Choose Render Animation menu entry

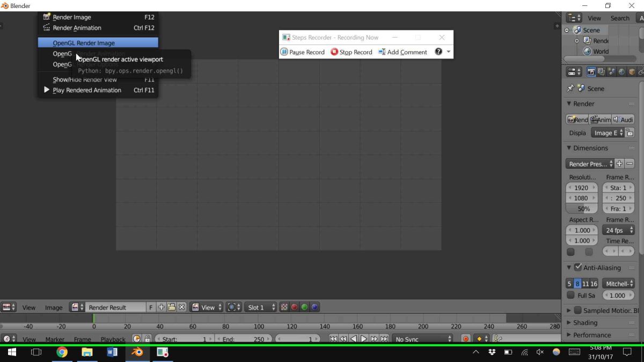click(98, 28)
